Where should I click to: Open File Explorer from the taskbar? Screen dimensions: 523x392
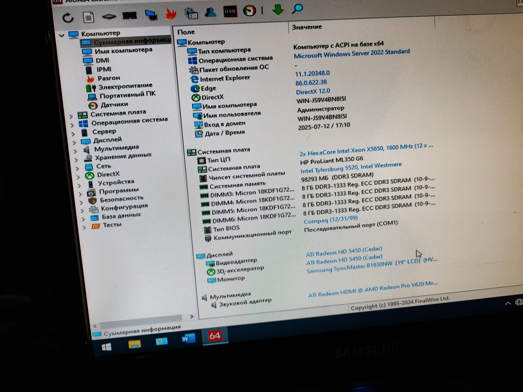point(134,344)
